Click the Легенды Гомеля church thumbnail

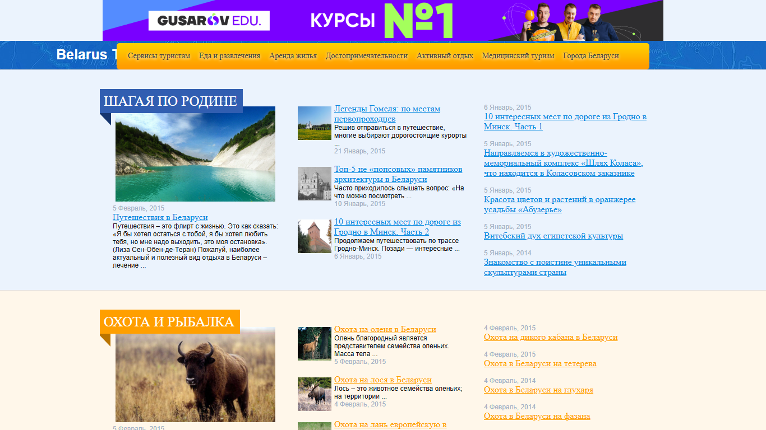tap(315, 123)
